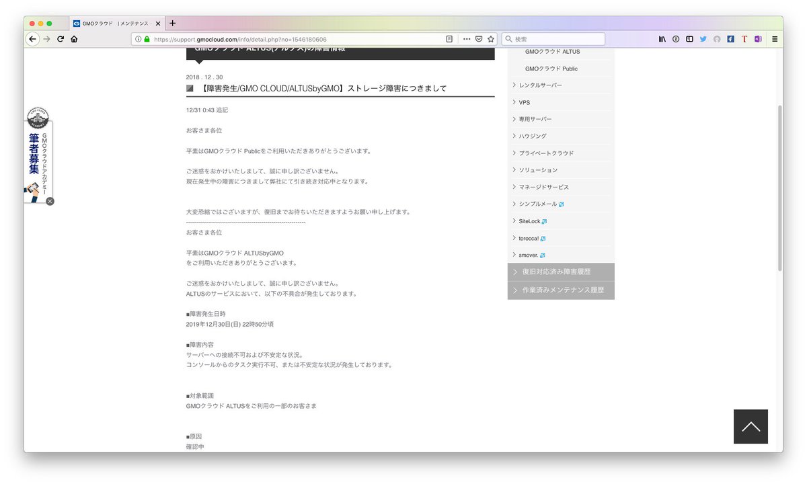The height and width of the screenshot is (484, 807).
Task: Click the text 12/31 0:43 追記
Action: point(207,110)
